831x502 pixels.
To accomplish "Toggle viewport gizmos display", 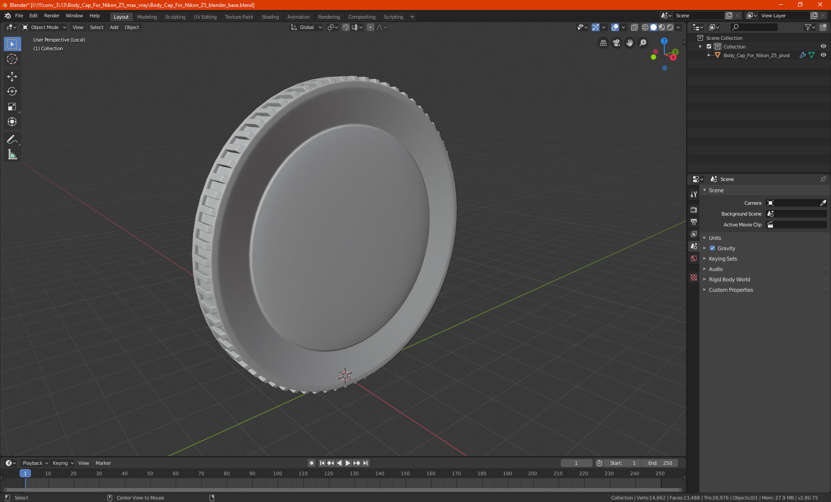I will tap(596, 27).
